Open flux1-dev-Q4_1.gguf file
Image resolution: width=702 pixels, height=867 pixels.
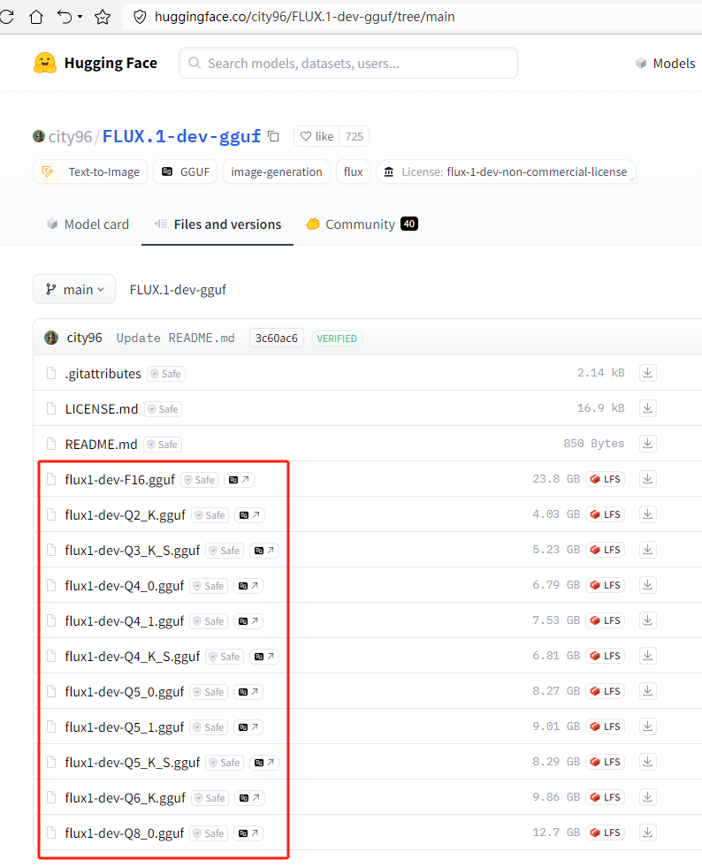(124, 621)
